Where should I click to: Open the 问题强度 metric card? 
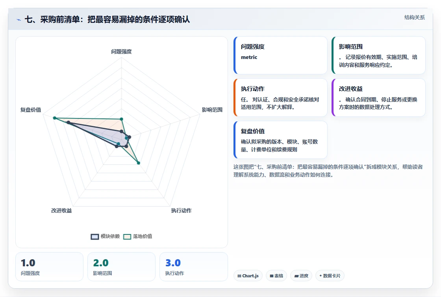point(280,55)
